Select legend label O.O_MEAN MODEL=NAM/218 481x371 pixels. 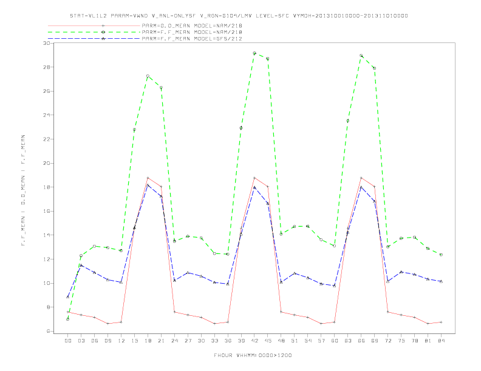tap(192, 25)
